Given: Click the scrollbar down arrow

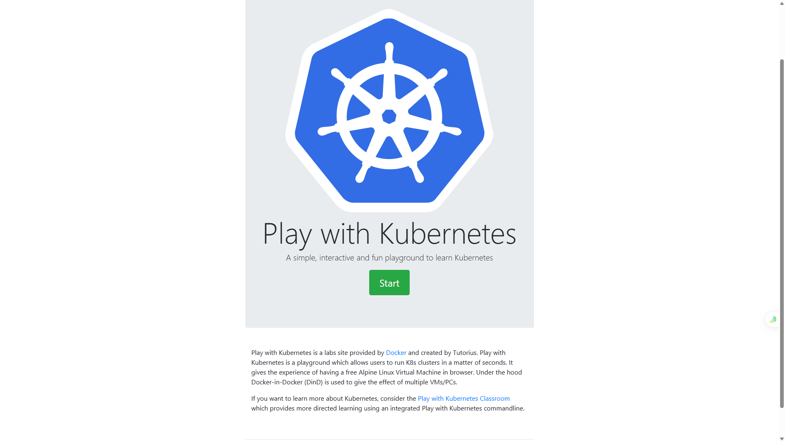Looking at the screenshot, I should 782,439.
